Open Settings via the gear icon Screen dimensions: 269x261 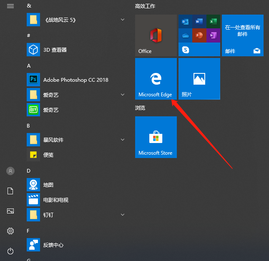[x=10, y=231]
